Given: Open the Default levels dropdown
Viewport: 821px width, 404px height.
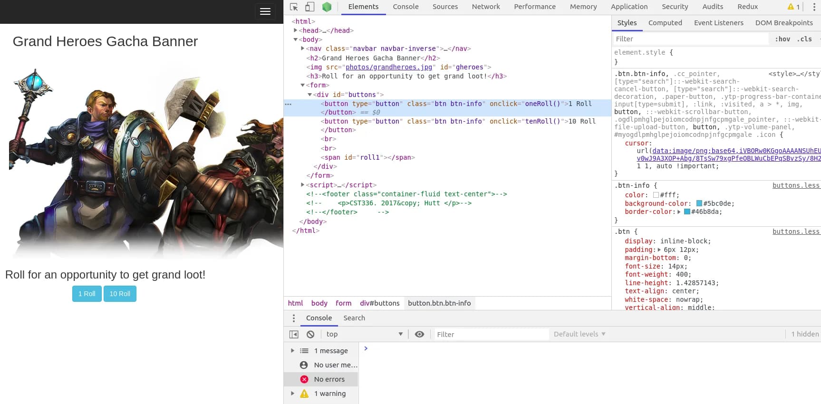Looking at the screenshot, I should coord(579,334).
